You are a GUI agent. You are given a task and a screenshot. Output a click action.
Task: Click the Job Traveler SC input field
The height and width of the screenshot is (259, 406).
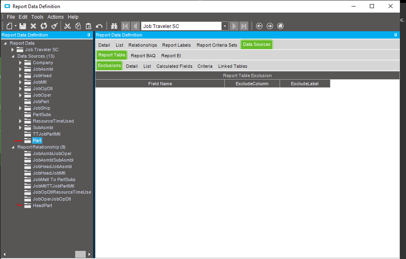click(182, 26)
